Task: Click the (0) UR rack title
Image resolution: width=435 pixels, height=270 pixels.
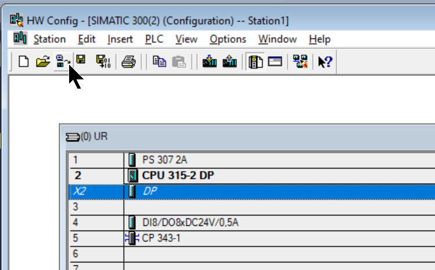Action: click(94, 137)
